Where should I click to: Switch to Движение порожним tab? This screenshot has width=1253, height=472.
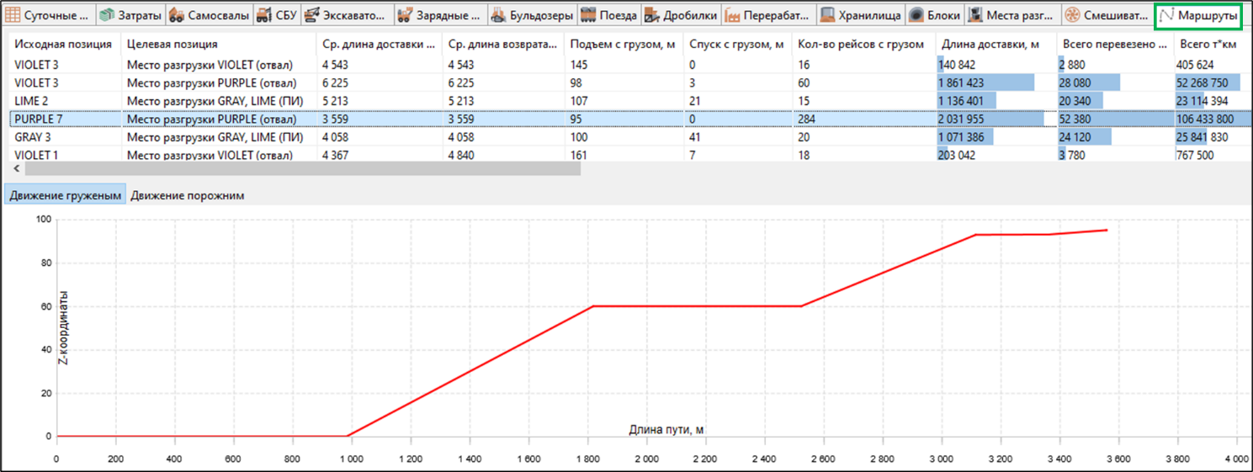(x=188, y=195)
